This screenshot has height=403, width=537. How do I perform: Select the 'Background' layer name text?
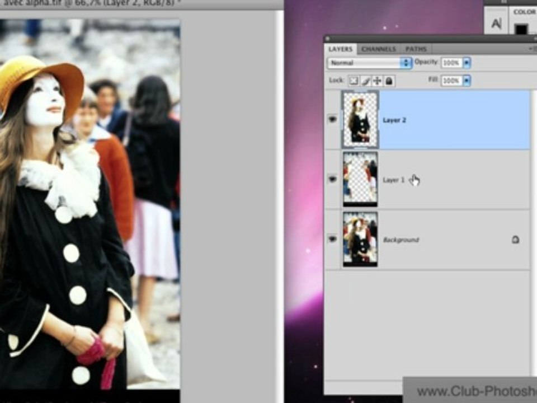click(x=401, y=240)
